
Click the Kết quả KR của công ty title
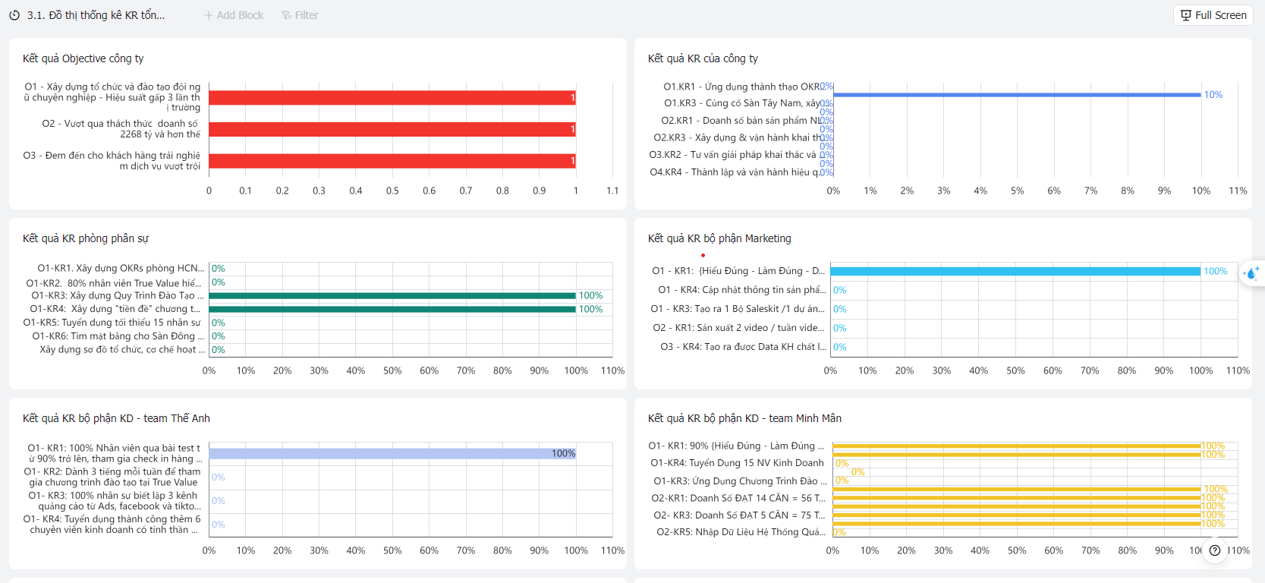click(x=703, y=58)
